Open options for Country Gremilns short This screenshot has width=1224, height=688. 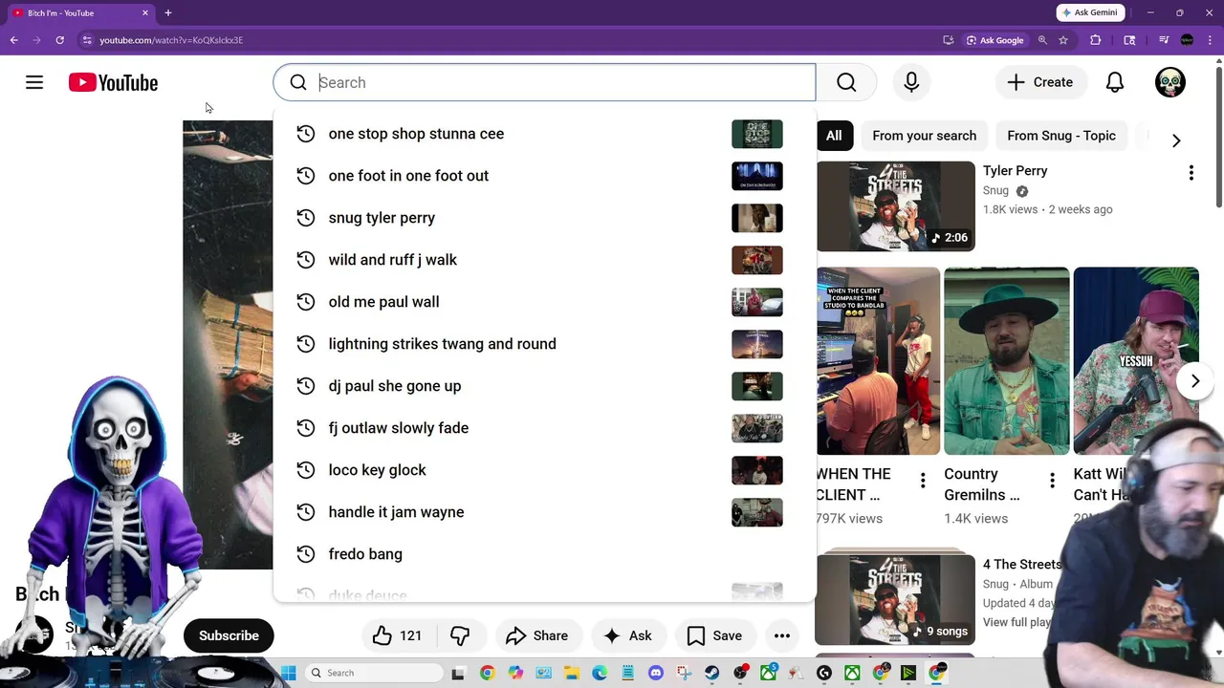point(1052,481)
